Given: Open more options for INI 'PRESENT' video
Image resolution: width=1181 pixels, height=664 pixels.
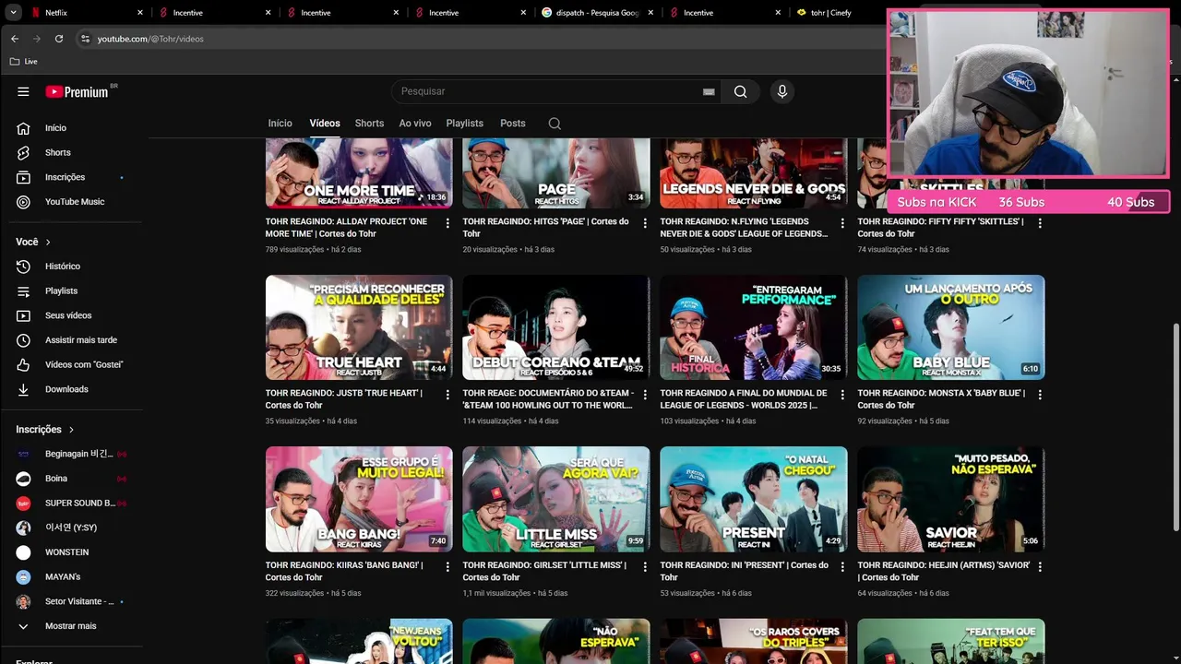Looking at the screenshot, I should click(842, 567).
